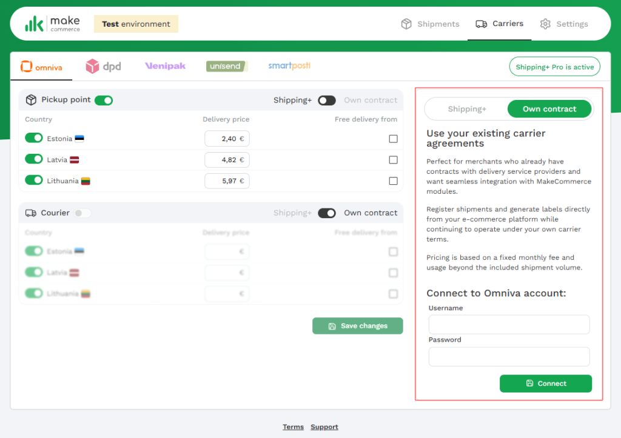Enable the Courier delivery toggle

[82, 213]
